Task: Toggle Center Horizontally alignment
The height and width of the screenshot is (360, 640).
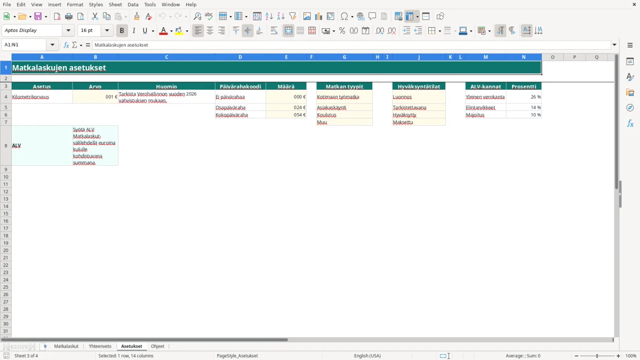Action: click(x=210, y=31)
